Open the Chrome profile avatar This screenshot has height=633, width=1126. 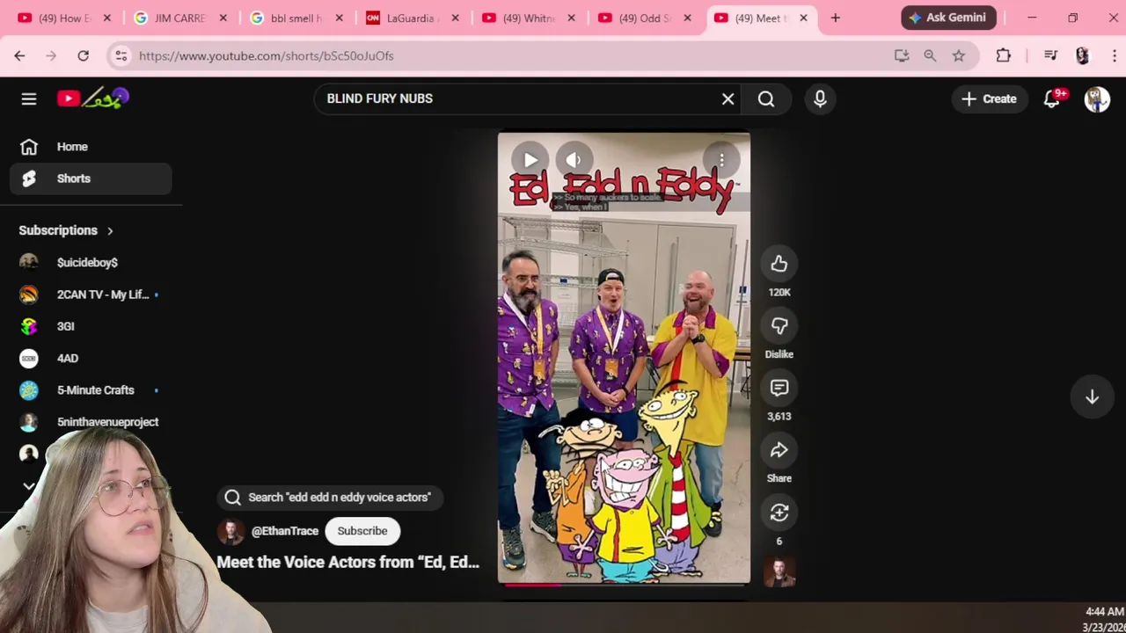[x=1082, y=55]
